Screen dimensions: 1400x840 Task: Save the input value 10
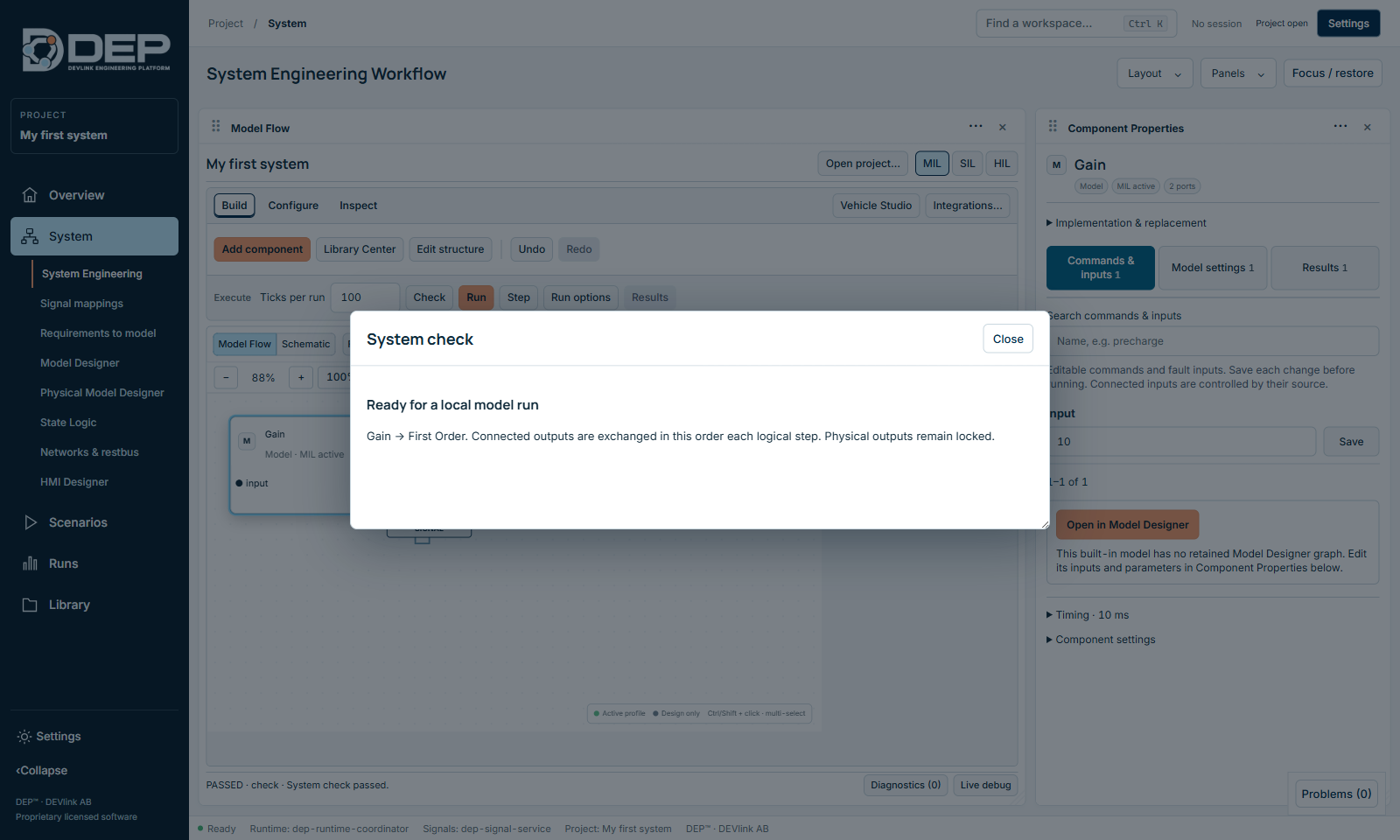[1351, 442]
